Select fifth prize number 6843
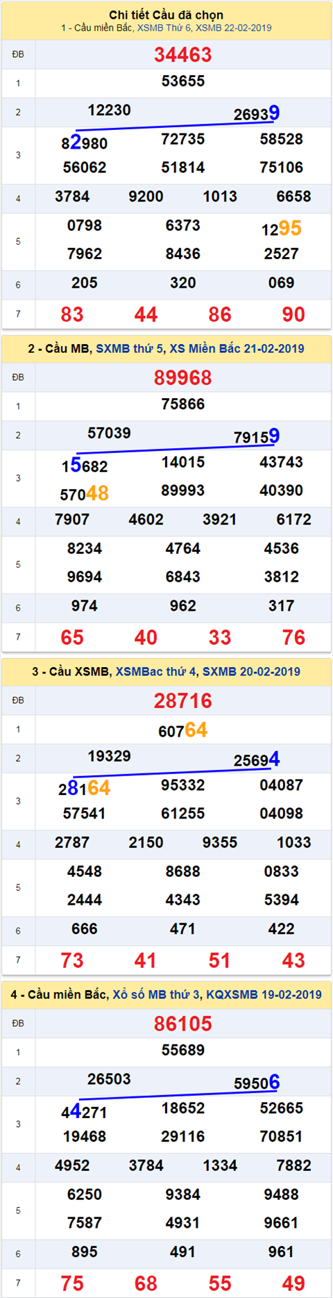This screenshot has width=333, height=1298. pos(183,577)
